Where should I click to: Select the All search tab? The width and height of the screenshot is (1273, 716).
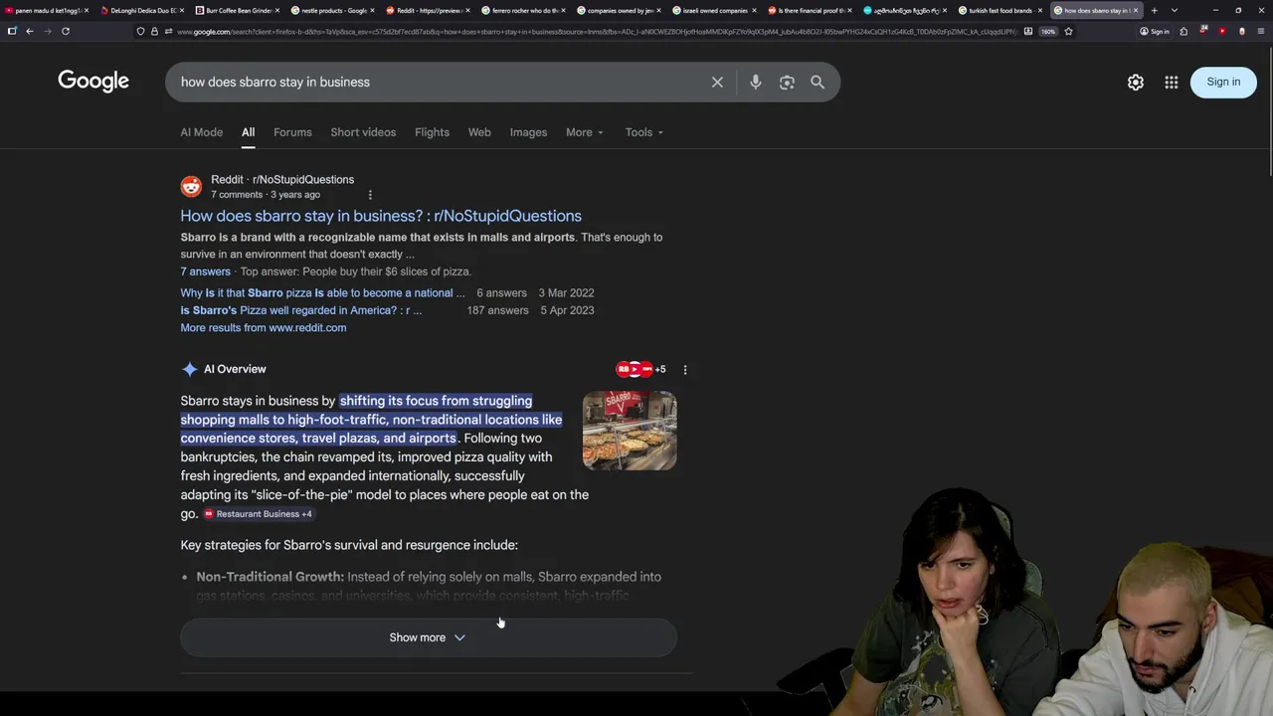(x=248, y=132)
